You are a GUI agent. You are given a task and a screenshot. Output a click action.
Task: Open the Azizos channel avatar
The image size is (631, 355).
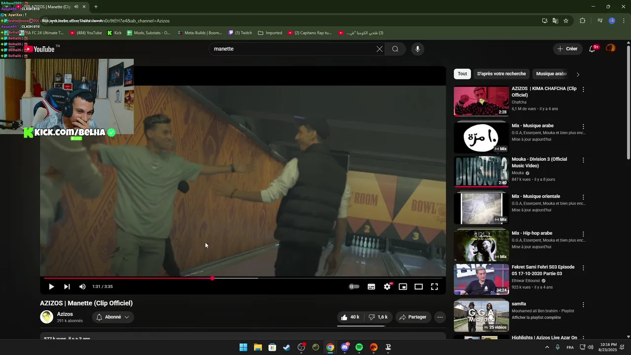point(46,317)
